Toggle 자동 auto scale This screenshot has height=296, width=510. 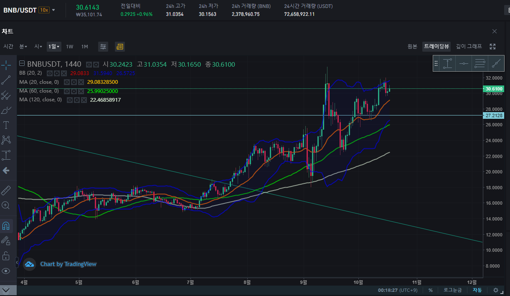coord(477,290)
